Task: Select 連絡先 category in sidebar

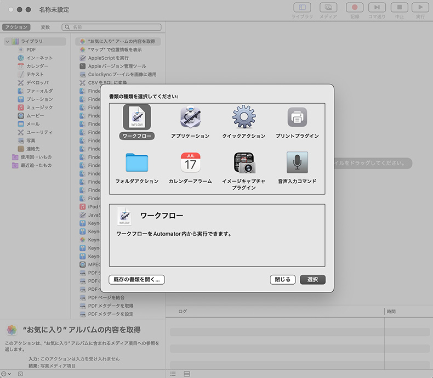Action: click(33, 149)
